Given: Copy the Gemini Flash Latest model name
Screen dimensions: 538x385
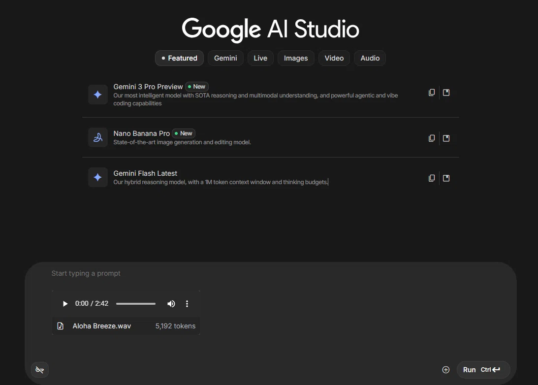Looking at the screenshot, I should [x=432, y=178].
